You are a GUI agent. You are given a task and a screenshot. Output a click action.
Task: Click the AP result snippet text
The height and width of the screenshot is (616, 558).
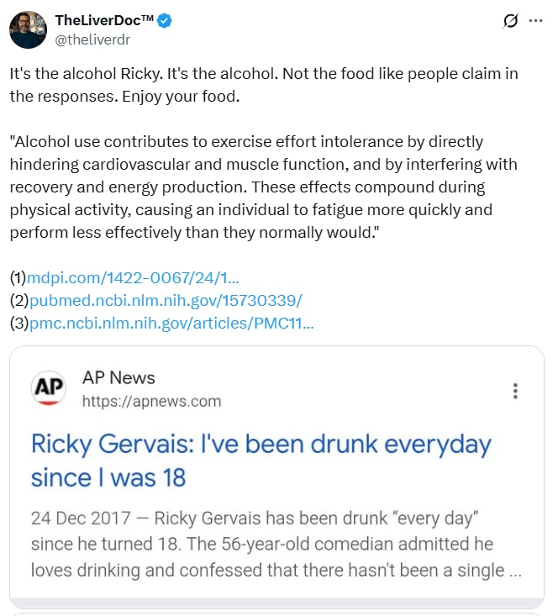276,545
